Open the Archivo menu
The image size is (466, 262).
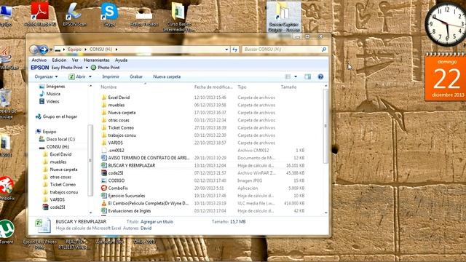coord(39,60)
